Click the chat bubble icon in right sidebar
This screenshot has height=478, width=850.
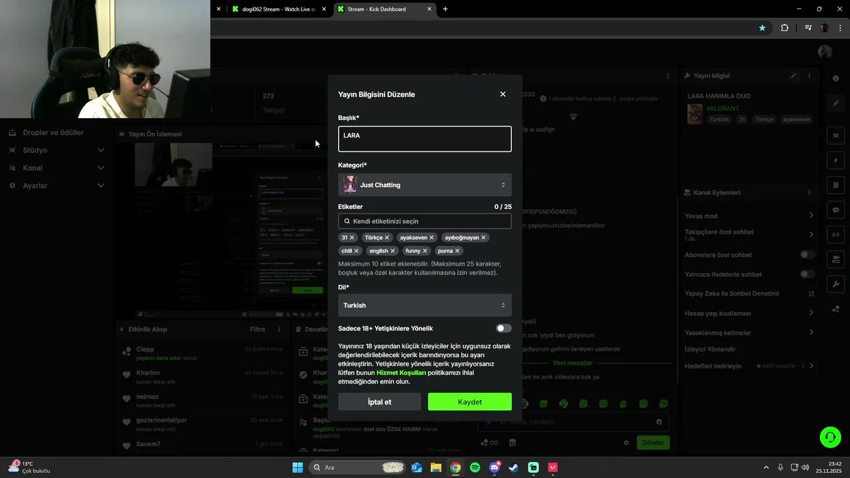(x=835, y=210)
